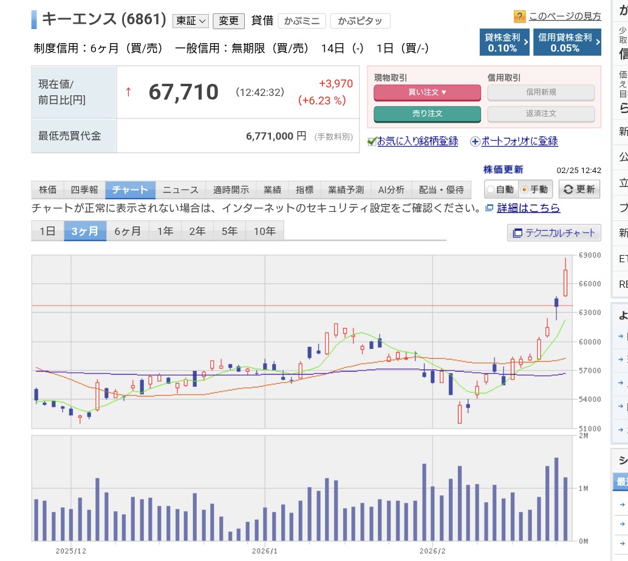The height and width of the screenshot is (561, 628).
Task: Click the portfolio registration plus icon
Action: (475, 141)
